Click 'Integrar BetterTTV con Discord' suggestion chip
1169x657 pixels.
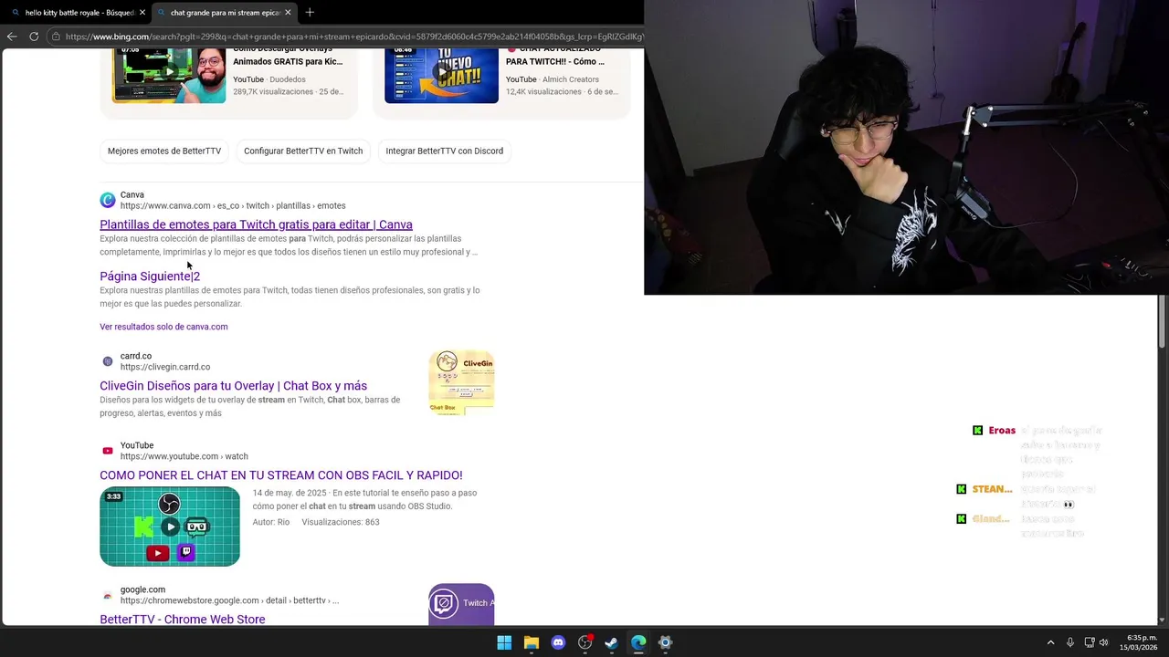(444, 151)
